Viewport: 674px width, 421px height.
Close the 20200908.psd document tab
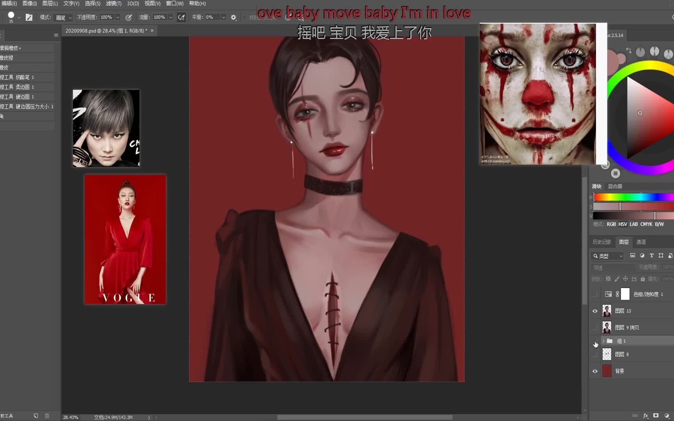pyautogui.click(x=152, y=30)
